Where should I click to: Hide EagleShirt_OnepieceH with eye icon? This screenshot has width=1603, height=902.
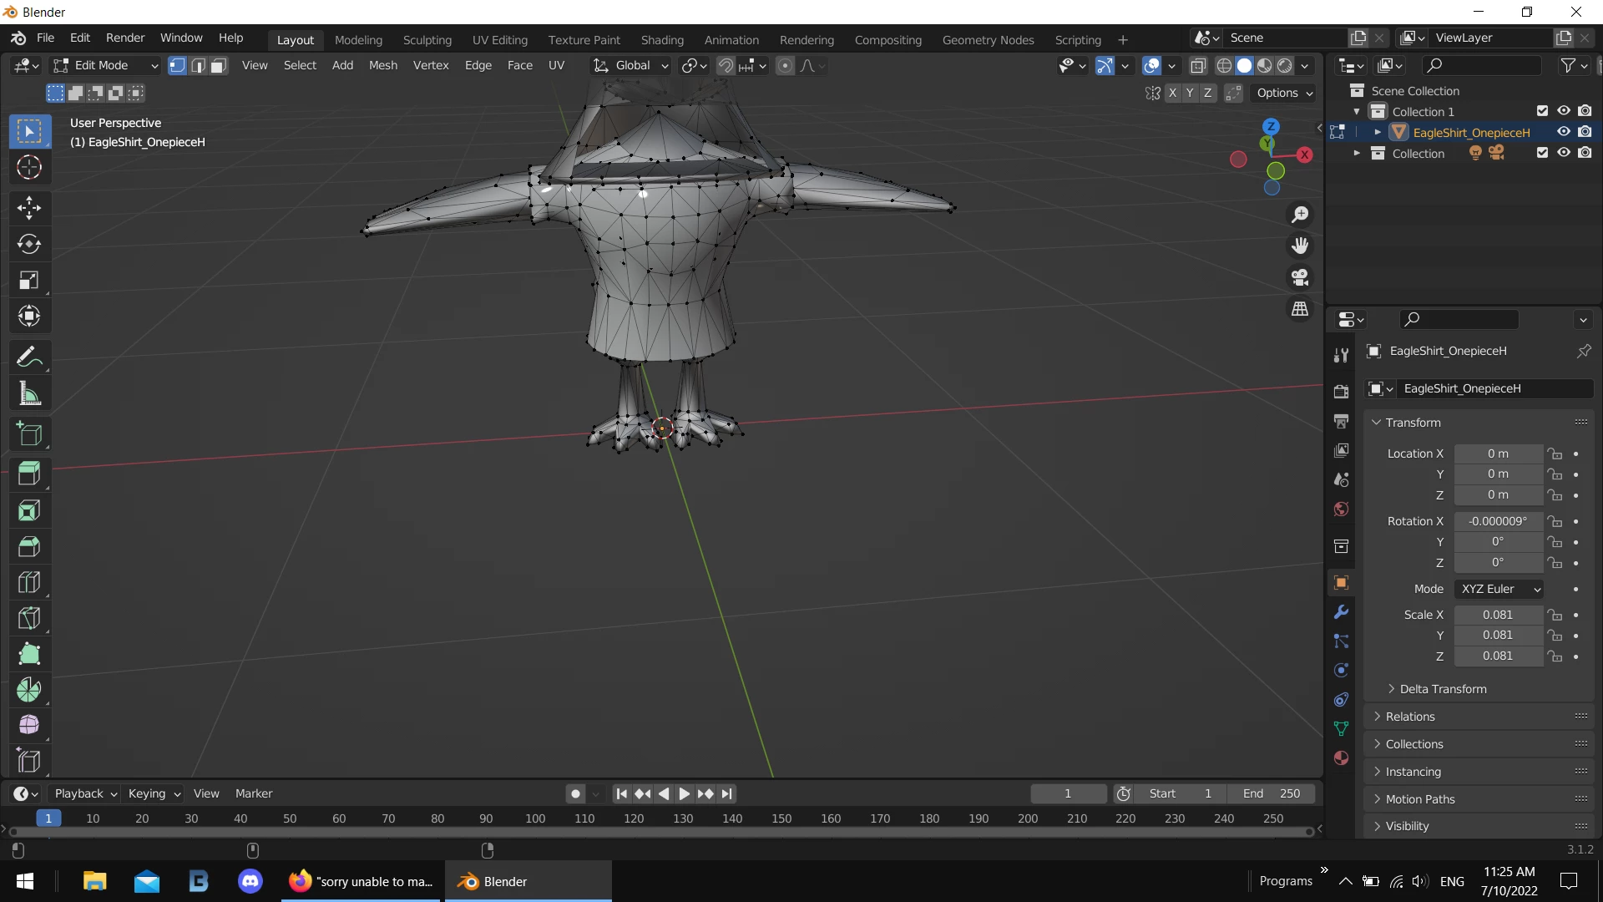pos(1564,132)
